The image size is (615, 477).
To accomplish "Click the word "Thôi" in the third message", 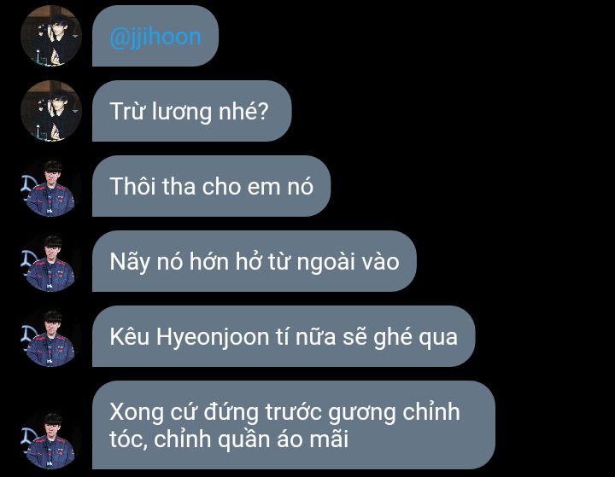I will [x=132, y=186].
